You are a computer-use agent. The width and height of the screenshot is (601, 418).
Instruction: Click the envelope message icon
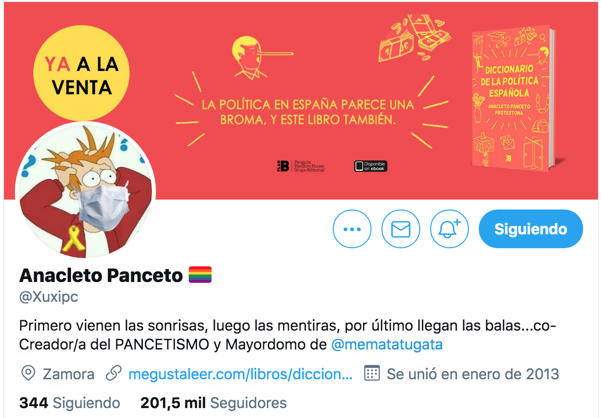point(400,229)
